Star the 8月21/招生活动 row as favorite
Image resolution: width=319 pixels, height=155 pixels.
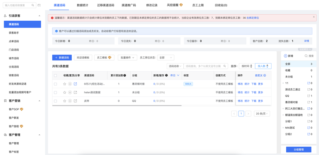[x=65, y=84]
